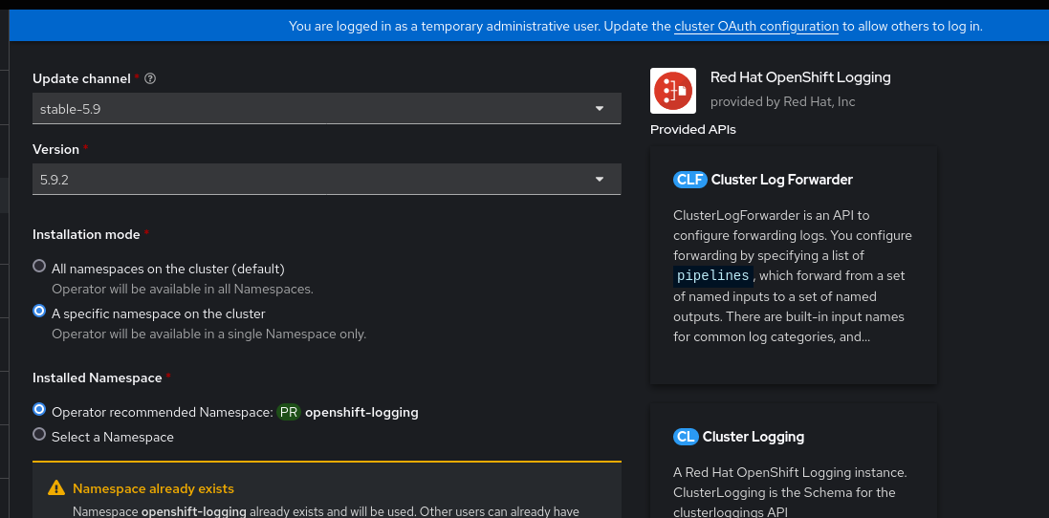Image resolution: width=1049 pixels, height=518 pixels.
Task: Click the Red Hat OpenShift Logging title
Action: pyautogui.click(x=799, y=77)
